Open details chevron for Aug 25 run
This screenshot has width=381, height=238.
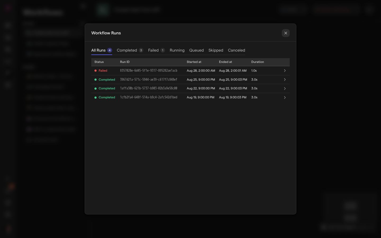tap(285, 80)
